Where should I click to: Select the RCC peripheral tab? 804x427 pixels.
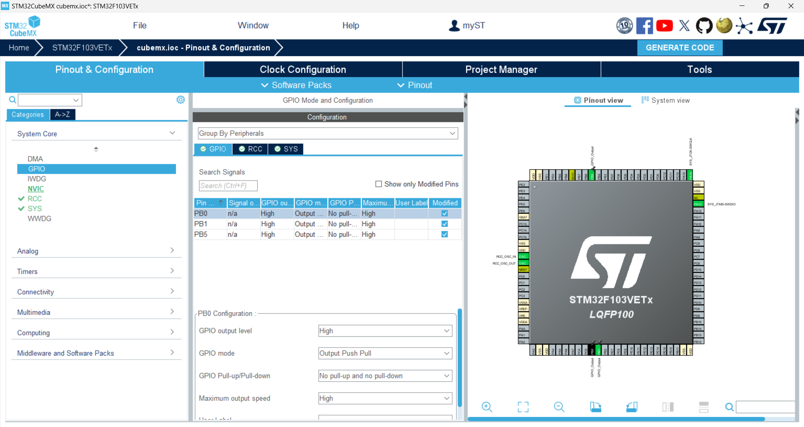(x=250, y=149)
